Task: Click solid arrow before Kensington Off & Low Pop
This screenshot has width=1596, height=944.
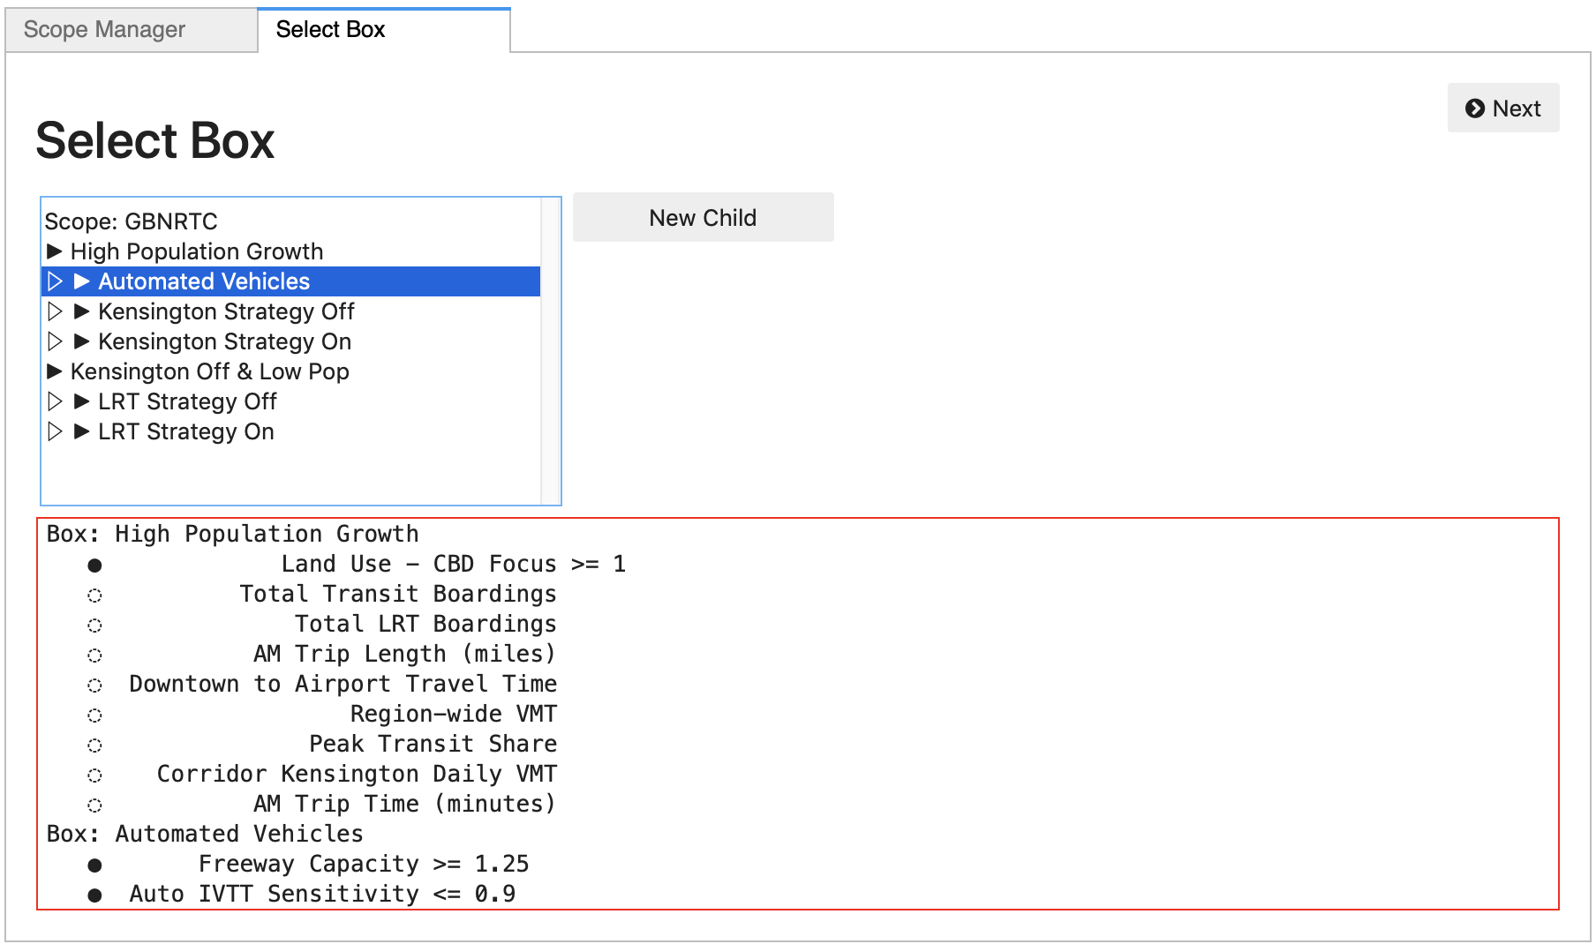Action: click(x=54, y=371)
